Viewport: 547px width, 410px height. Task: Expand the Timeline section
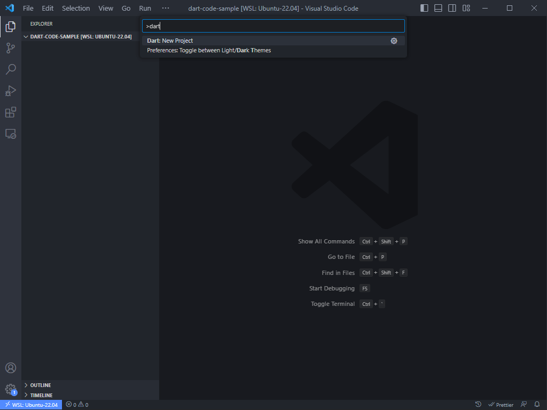[90, 395]
